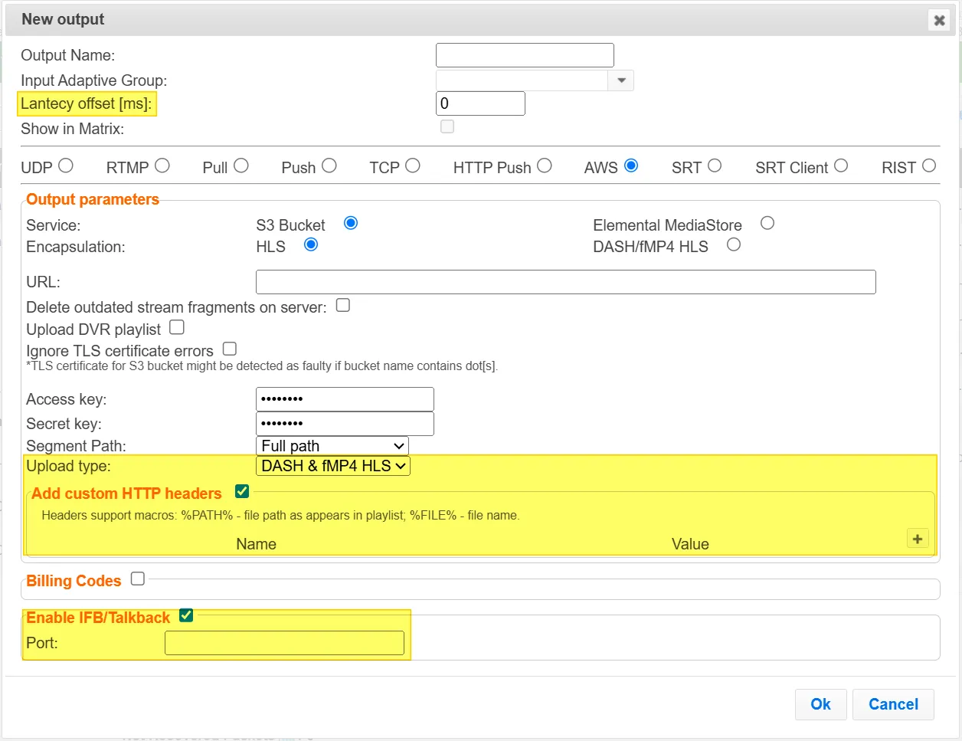Select the UDP output type

tap(66, 166)
